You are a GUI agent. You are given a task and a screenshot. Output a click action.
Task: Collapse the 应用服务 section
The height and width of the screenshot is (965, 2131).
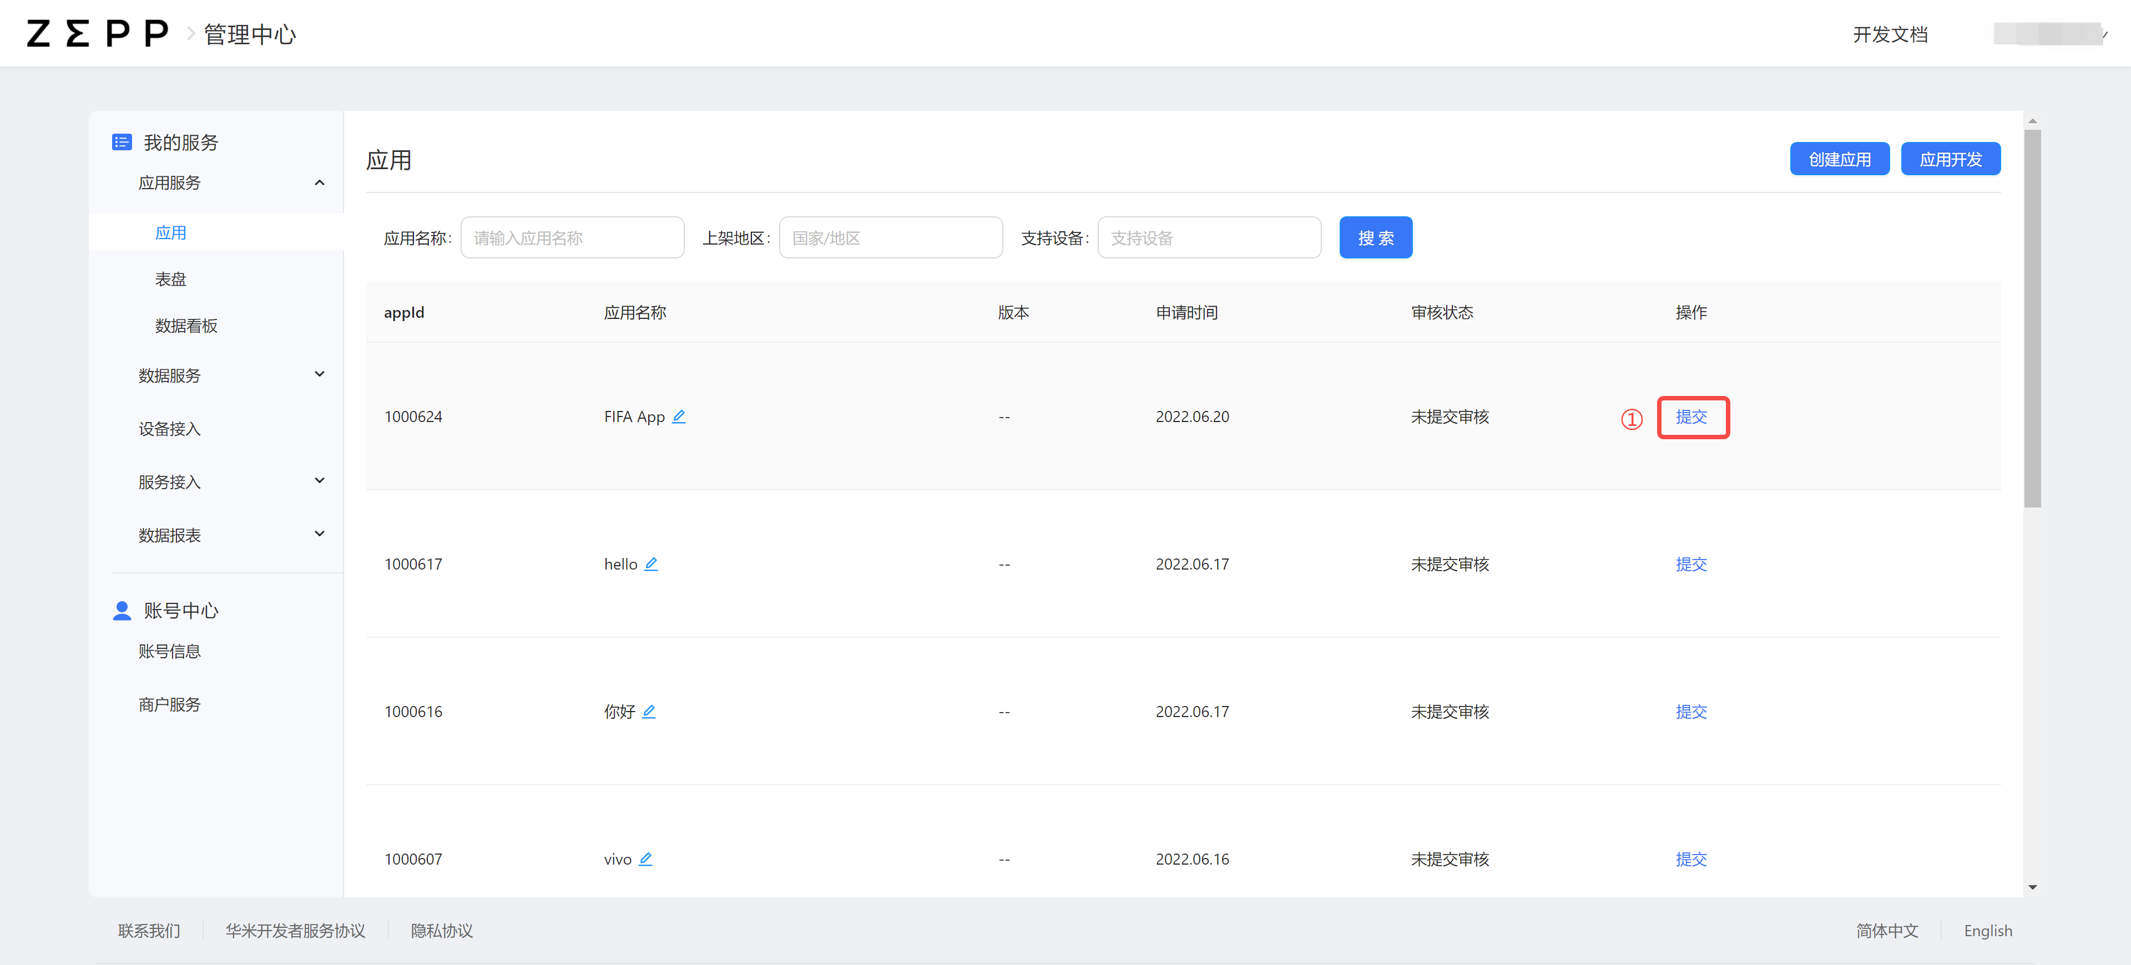coord(319,182)
